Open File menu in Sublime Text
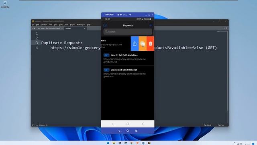 click(x=33, y=25)
